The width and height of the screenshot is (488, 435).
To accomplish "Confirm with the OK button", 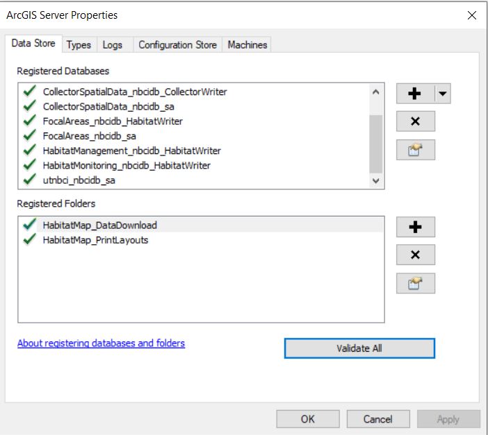I will (308, 419).
